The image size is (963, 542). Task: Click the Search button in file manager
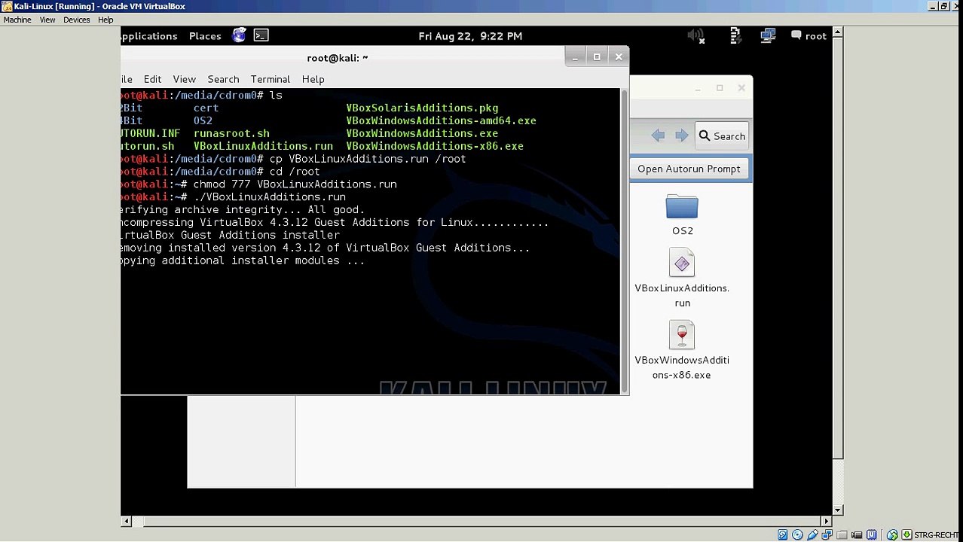tap(722, 135)
